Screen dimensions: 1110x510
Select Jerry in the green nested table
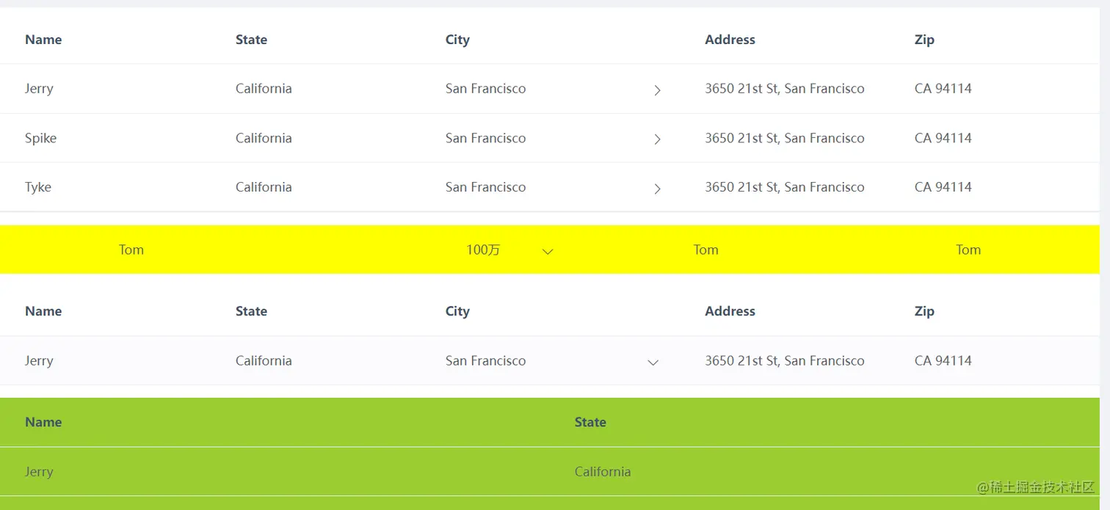click(x=39, y=472)
